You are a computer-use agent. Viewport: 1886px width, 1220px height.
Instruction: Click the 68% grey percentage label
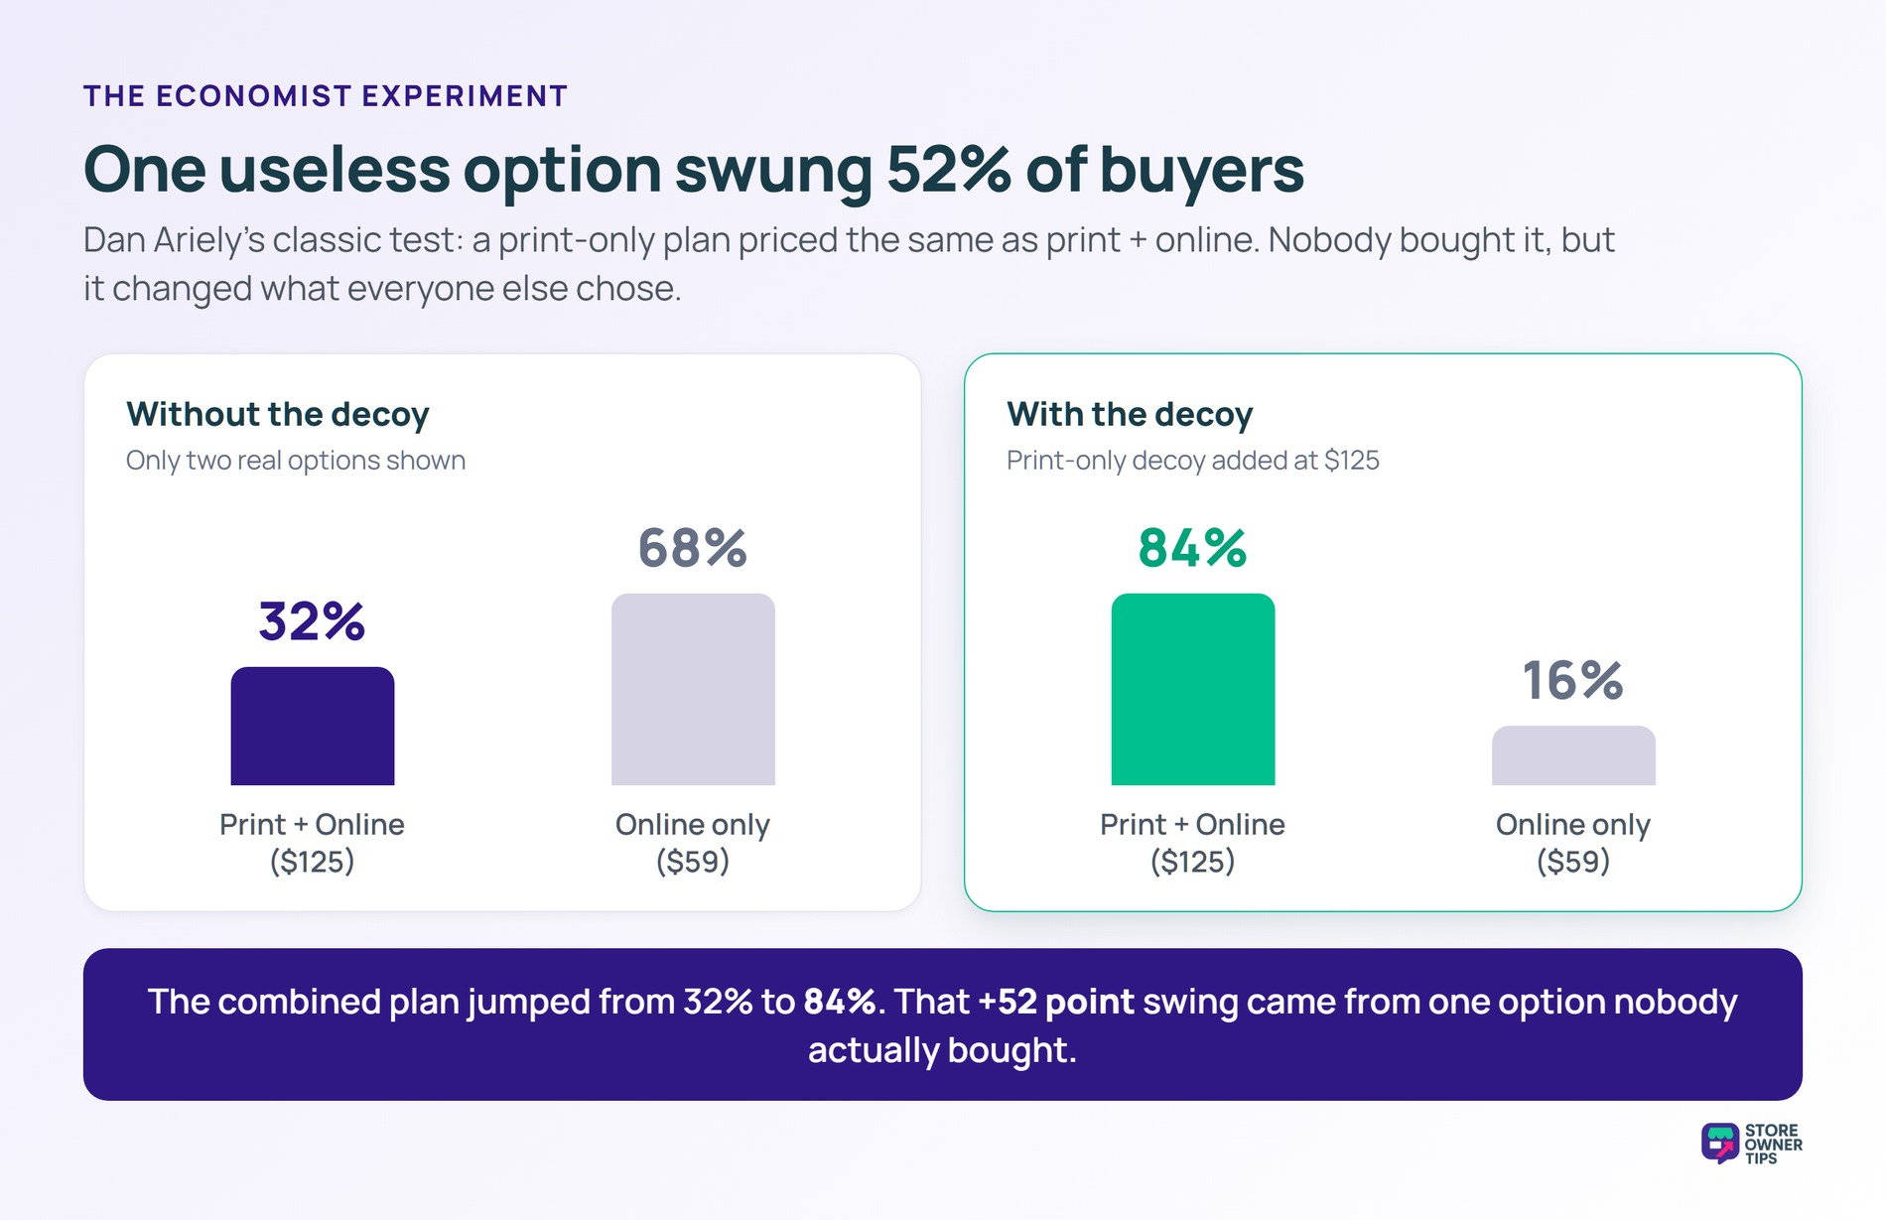(x=692, y=548)
